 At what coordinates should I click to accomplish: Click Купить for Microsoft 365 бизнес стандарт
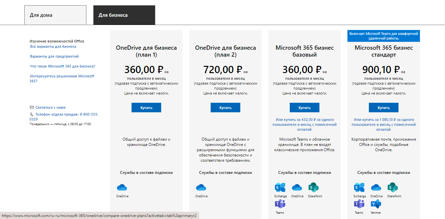point(384,108)
